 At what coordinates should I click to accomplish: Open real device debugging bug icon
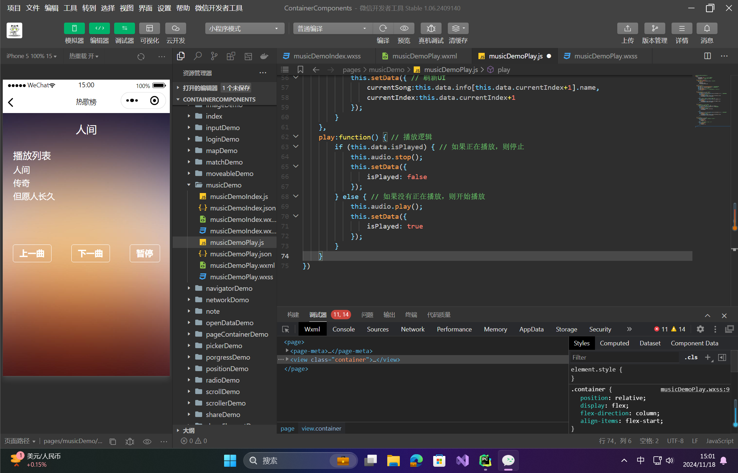431,28
